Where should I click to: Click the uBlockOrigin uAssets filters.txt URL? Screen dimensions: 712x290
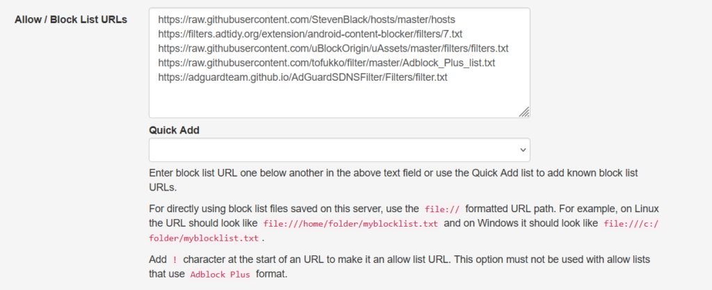tap(333, 49)
